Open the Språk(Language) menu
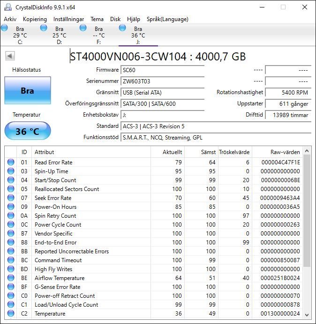 click(x=167, y=19)
